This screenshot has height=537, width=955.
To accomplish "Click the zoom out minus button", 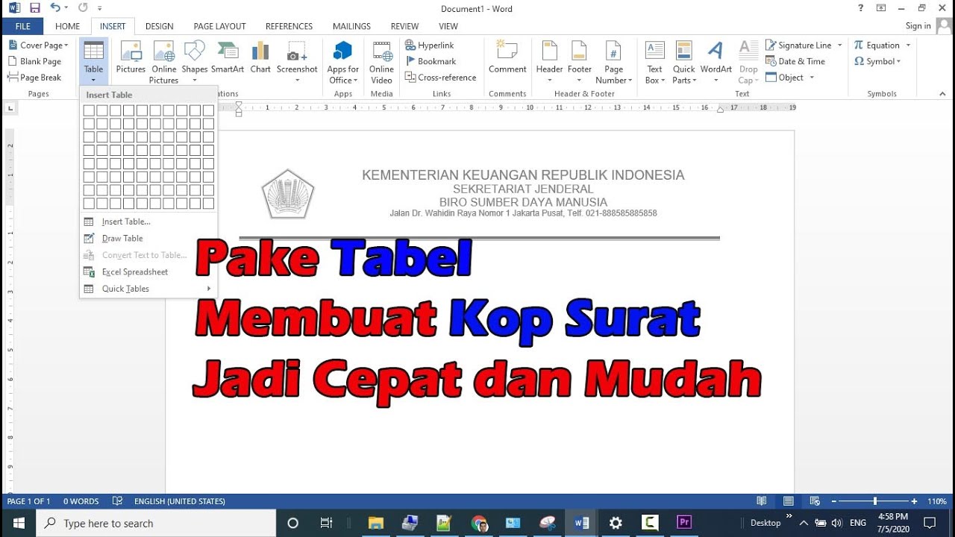I will pyautogui.click(x=834, y=501).
